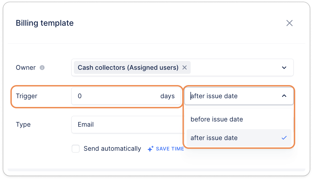Select the 'before issue date' option
The height and width of the screenshot is (180, 313).
pyautogui.click(x=217, y=119)
